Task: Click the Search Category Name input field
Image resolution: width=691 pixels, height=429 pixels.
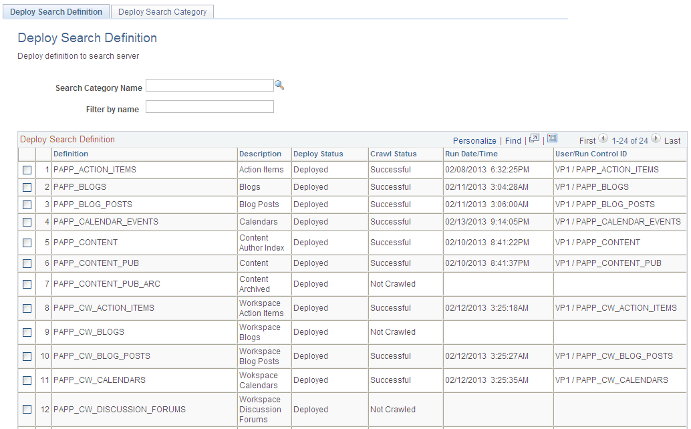Action: tap(209, 84)
